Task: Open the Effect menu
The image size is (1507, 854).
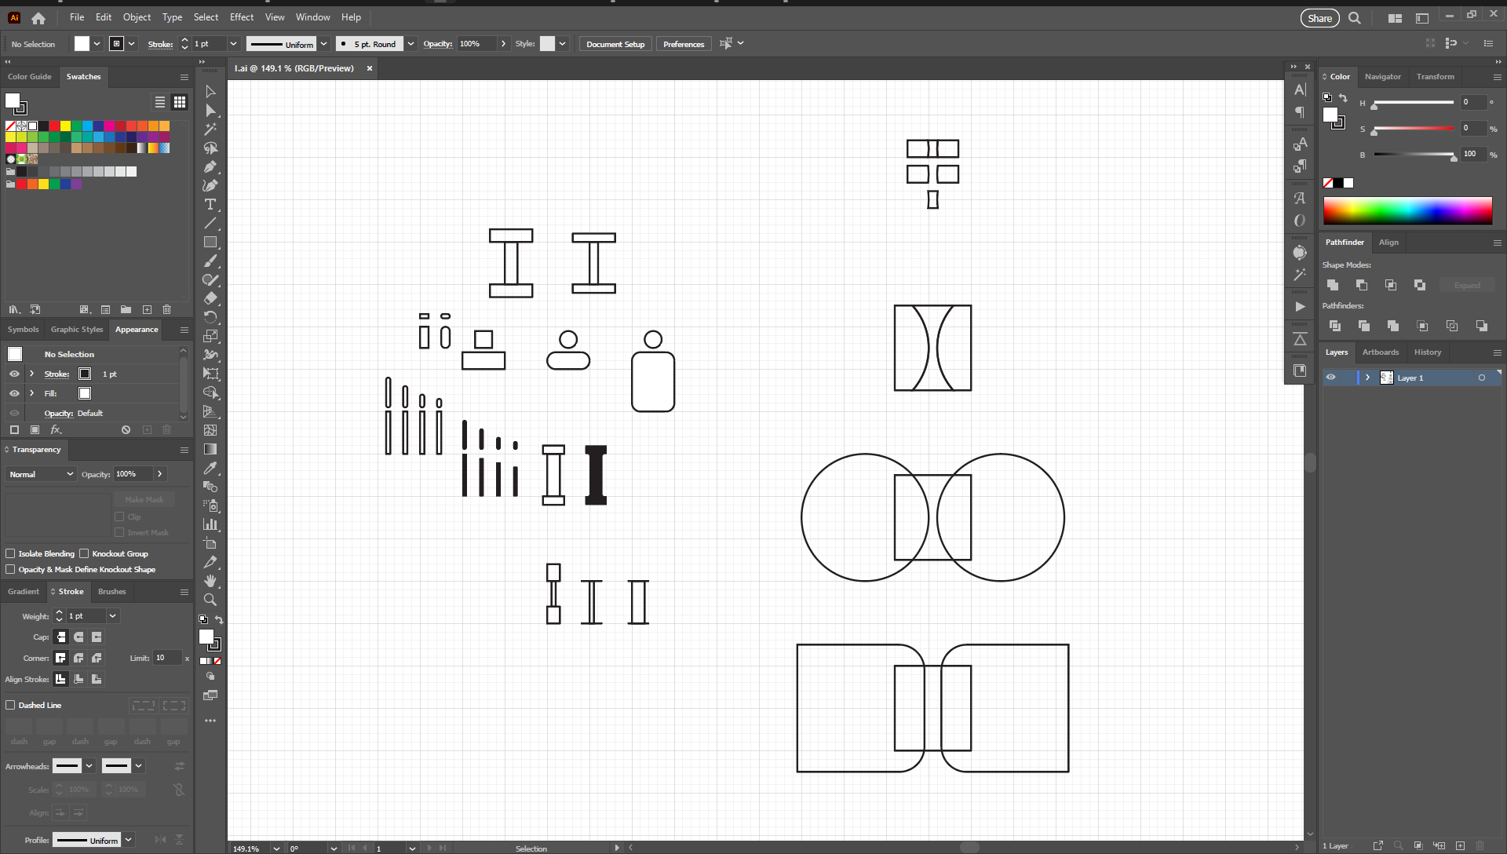Action: pos(241,17)
